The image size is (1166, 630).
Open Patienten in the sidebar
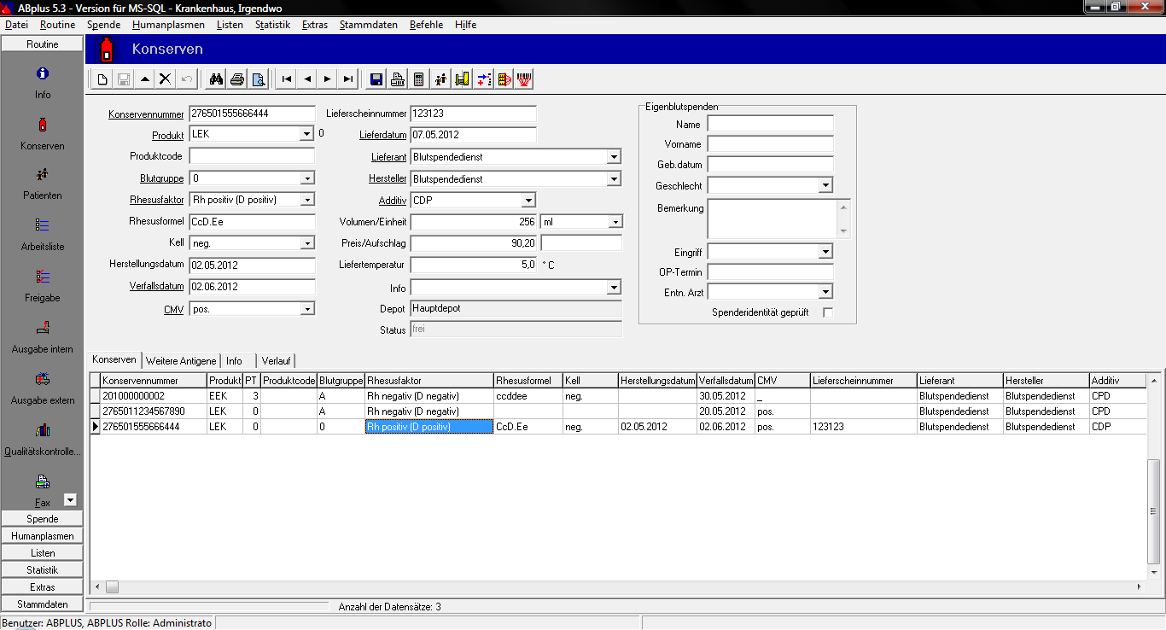pos(43,182)
